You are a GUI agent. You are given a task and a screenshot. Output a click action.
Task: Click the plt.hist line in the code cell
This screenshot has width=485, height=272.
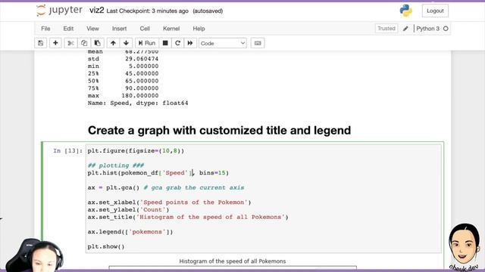(158, 173)
